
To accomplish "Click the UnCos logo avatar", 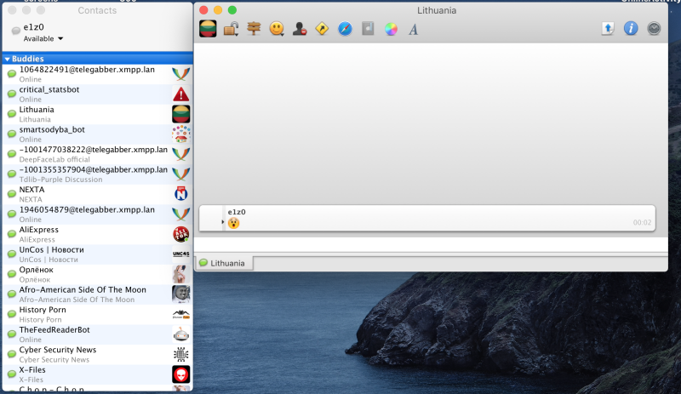I will 181,254.
